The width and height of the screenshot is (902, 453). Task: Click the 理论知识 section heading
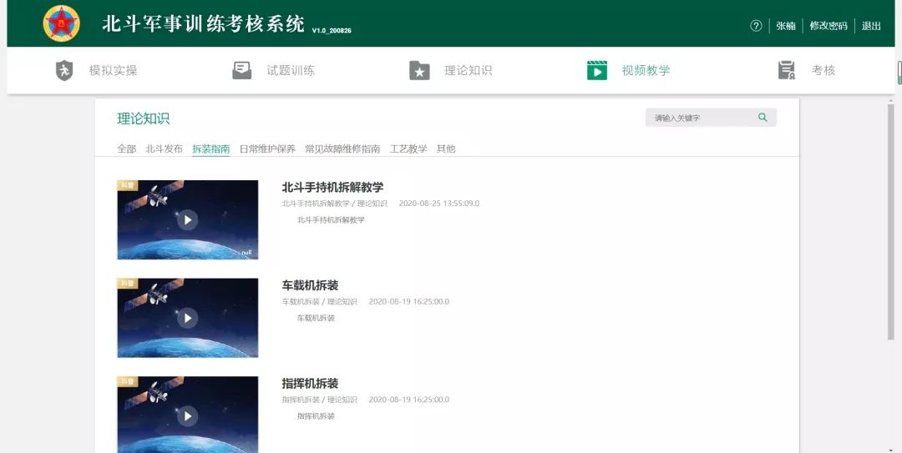(144, 119)
